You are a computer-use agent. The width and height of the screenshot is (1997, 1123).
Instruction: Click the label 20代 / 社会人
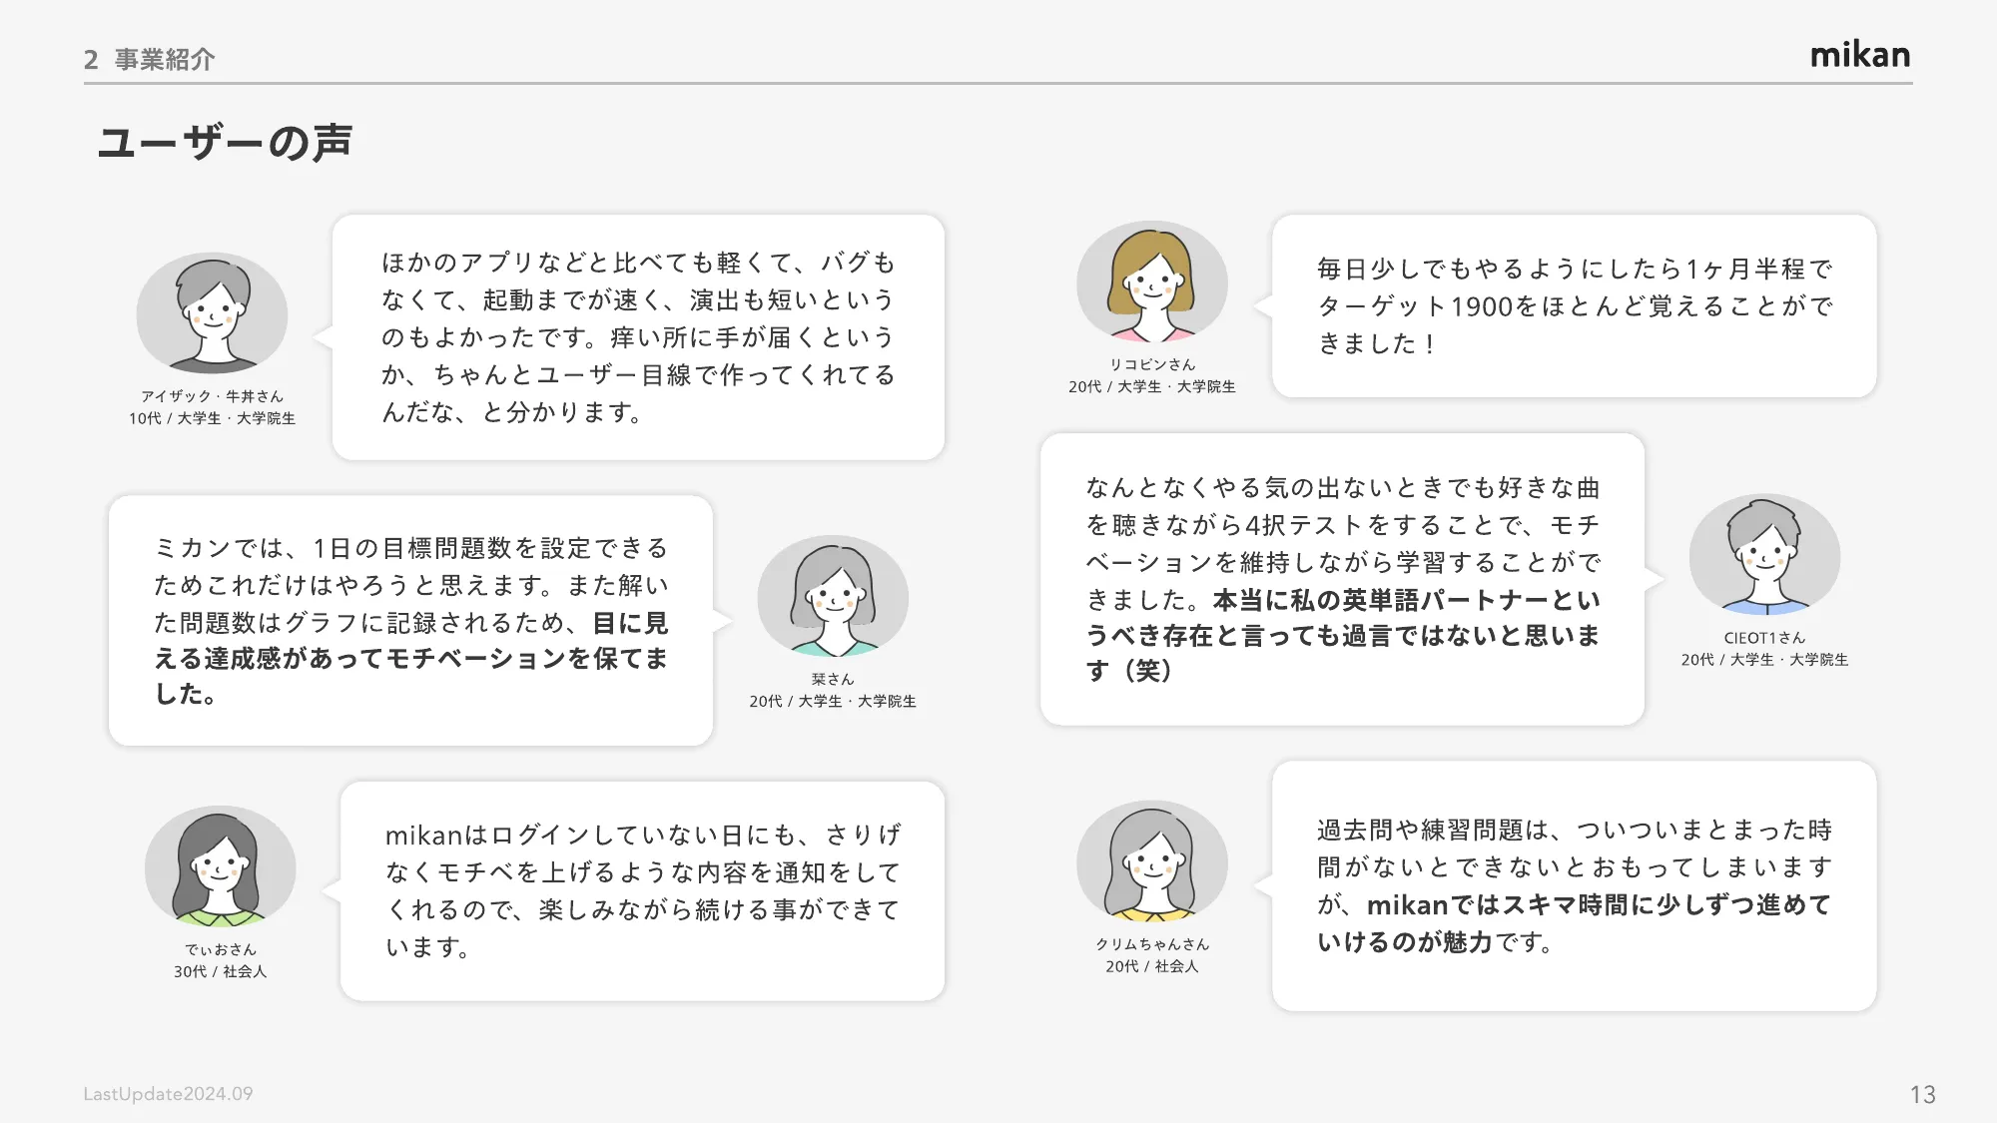point(1152,965)
